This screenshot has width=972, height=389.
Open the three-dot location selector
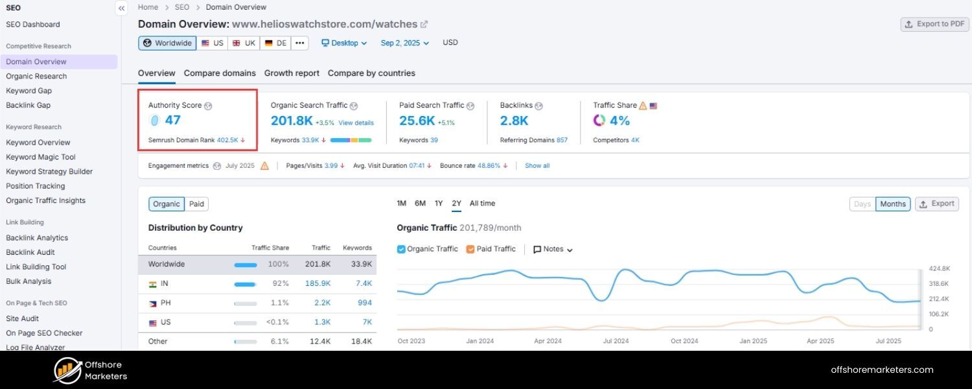click(x=299, y=43)
